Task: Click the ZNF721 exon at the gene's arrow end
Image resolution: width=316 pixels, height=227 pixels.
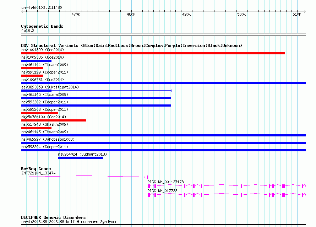Action: point(147,177)
